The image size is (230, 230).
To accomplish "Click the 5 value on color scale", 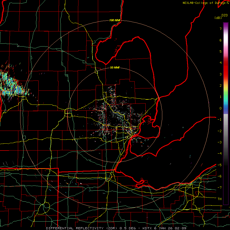I will [221, 51].
